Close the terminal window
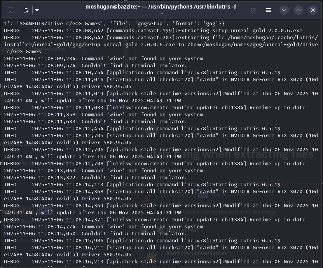 (x=313, y=10)
